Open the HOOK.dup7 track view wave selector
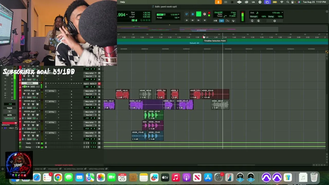329x185 pixels. pos(29,118)
